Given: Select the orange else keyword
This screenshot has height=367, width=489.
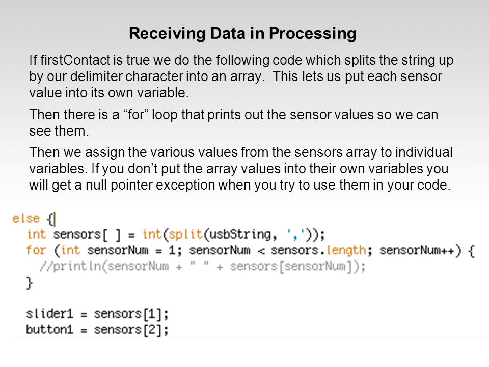Looking at the screenshot, I should coord(26,219).
